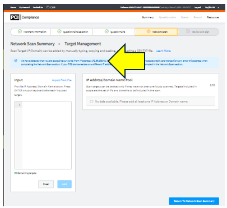Click the Logout link

point(197,7)
